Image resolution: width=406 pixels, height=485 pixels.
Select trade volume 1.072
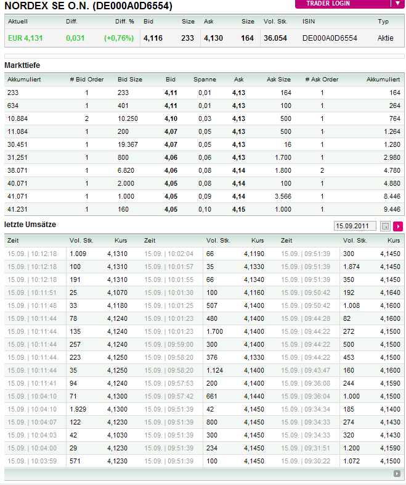352,461
